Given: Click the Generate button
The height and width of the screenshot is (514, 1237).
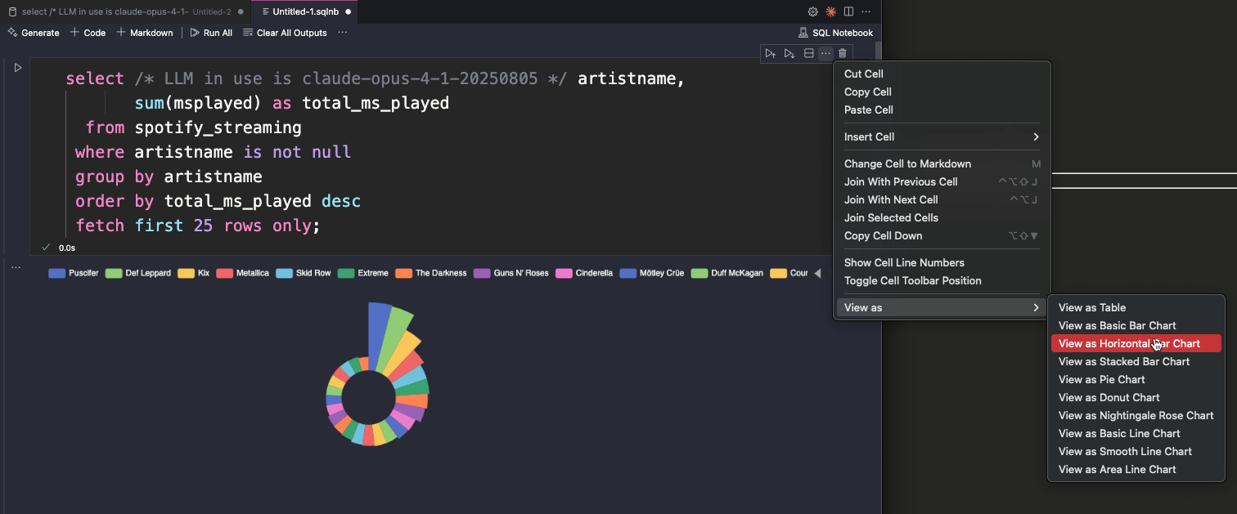Looking at the screenshot, I should (x=34, y=33).
